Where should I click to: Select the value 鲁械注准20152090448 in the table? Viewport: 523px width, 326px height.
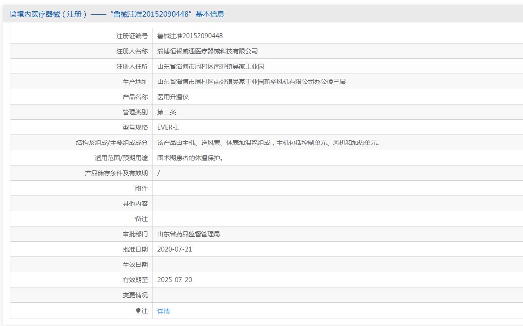coord(190,36)
